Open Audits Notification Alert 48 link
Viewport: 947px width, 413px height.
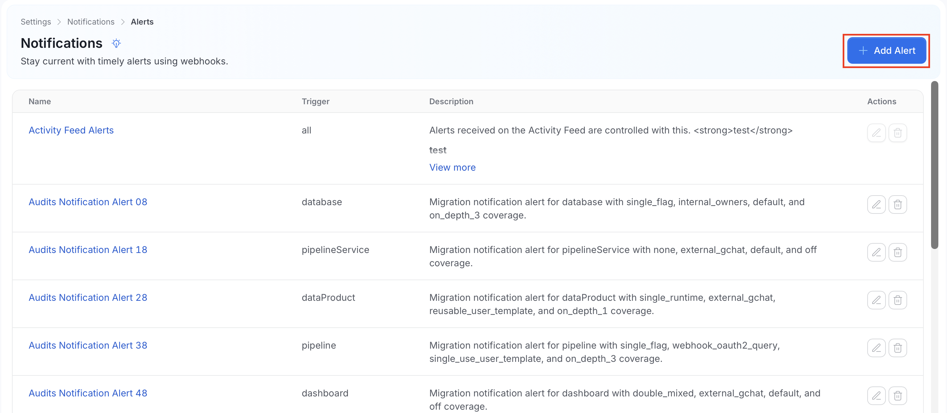(x=88, y=393)
